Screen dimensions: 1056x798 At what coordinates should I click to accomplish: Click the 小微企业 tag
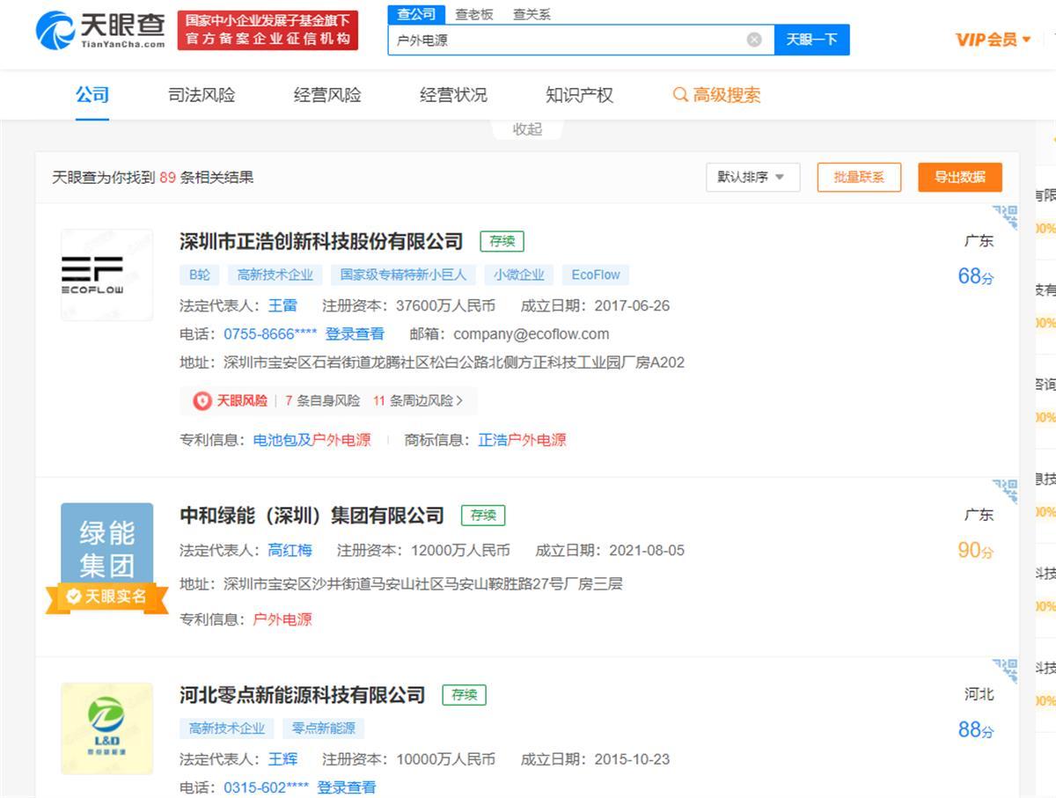[519, 275]
